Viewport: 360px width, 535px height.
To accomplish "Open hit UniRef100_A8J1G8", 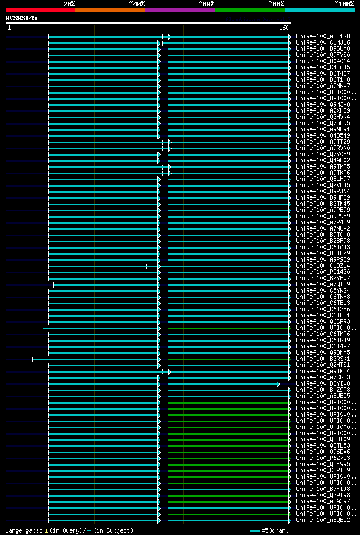I will 323,37.
